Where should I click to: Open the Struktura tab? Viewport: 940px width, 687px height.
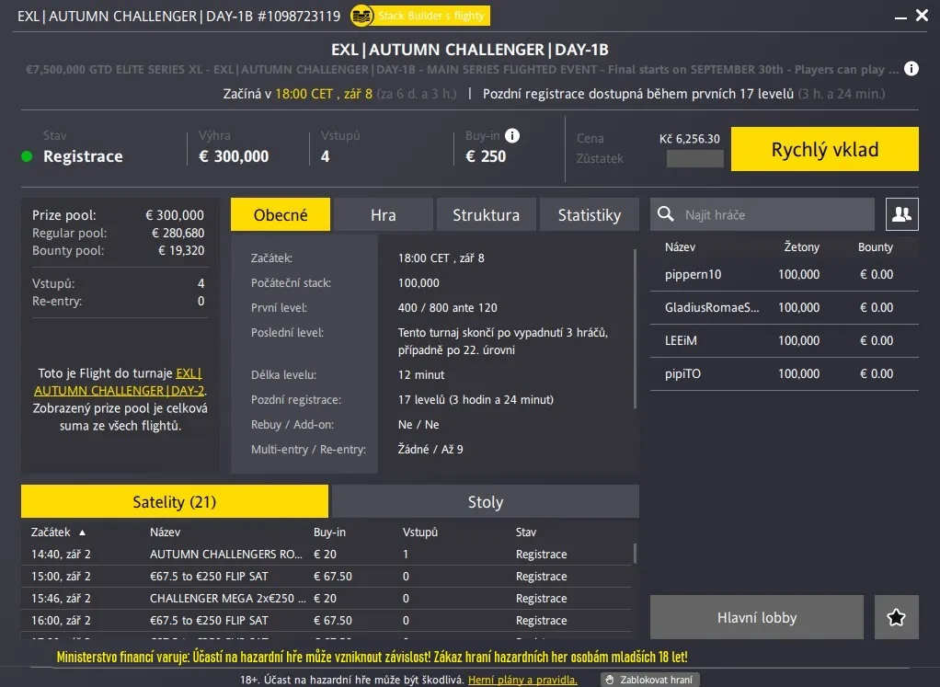point(487,214)
